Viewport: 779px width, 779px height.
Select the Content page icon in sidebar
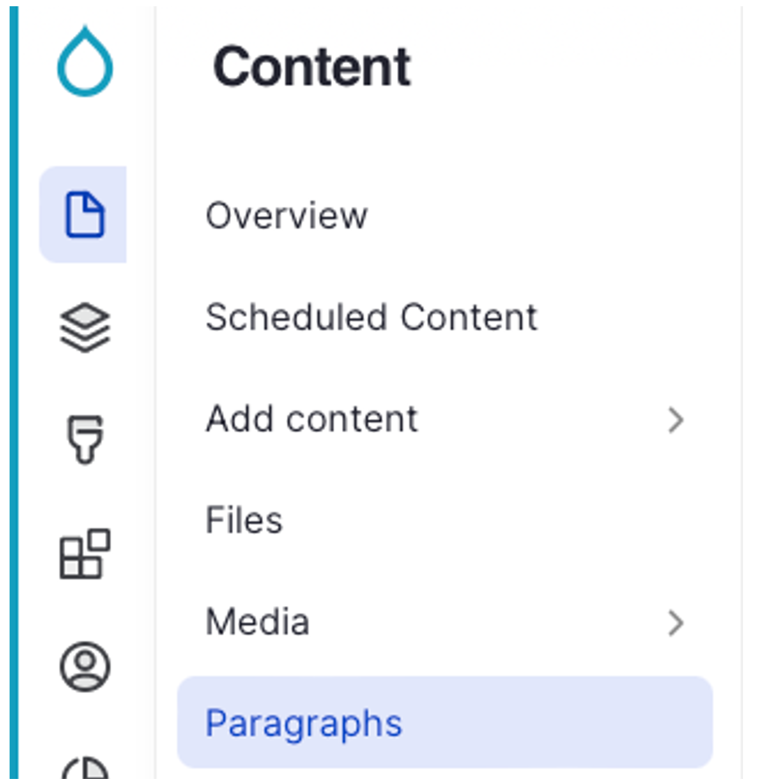click(85, 215)
